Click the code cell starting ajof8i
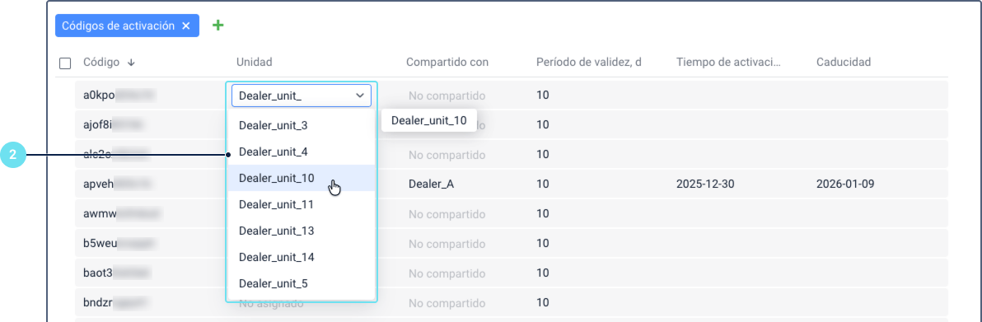Screen dimensions: 982x322 115,124
